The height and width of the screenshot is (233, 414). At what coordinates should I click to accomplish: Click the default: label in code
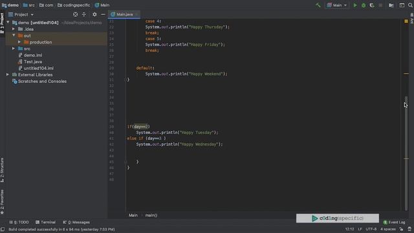point(145,68)
